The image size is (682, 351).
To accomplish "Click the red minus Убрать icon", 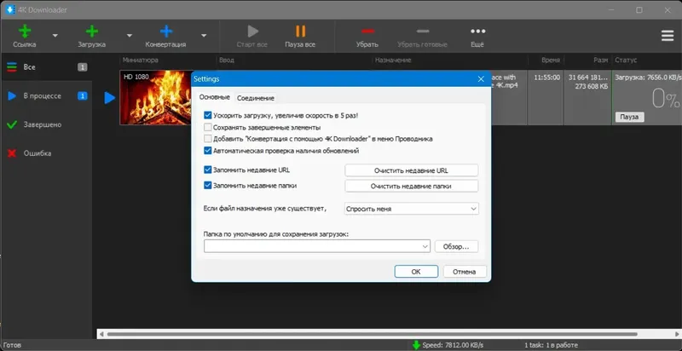I will click(x=367, y=32).
